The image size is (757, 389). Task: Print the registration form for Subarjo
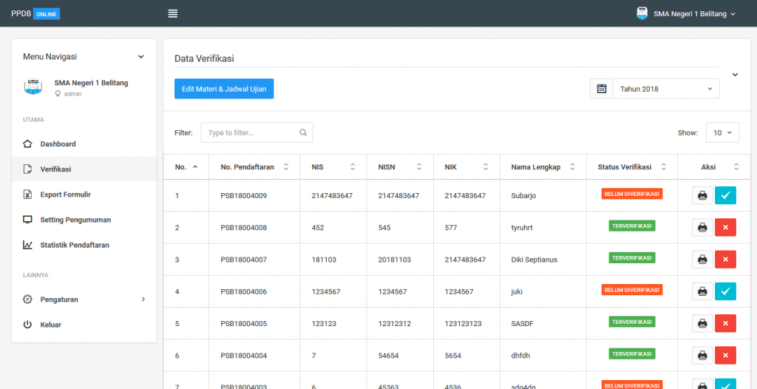click(702, 195)
